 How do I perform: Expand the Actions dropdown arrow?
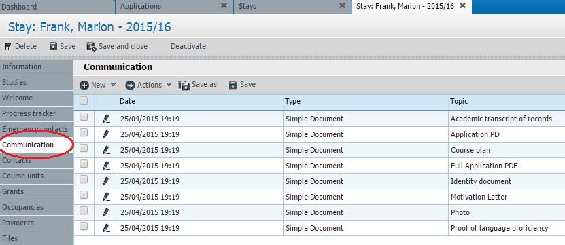point(169,85)
